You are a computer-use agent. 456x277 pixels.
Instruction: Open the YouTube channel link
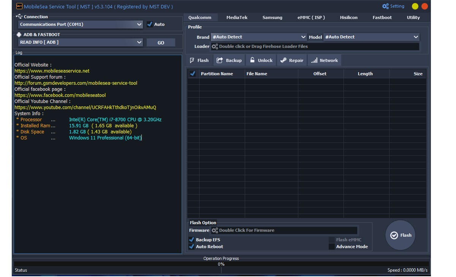pos(85,108)
